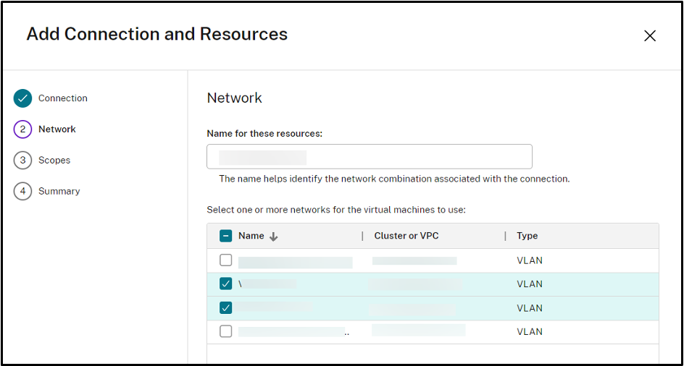Sort by the Name column arrow
Viewport: 684px width, 366px height.
274,236
